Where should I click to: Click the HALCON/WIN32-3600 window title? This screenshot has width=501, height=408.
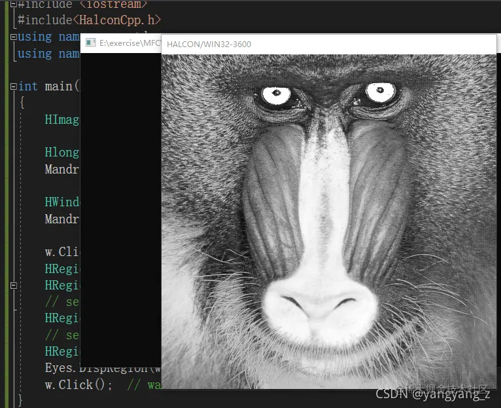coord(209,44)
